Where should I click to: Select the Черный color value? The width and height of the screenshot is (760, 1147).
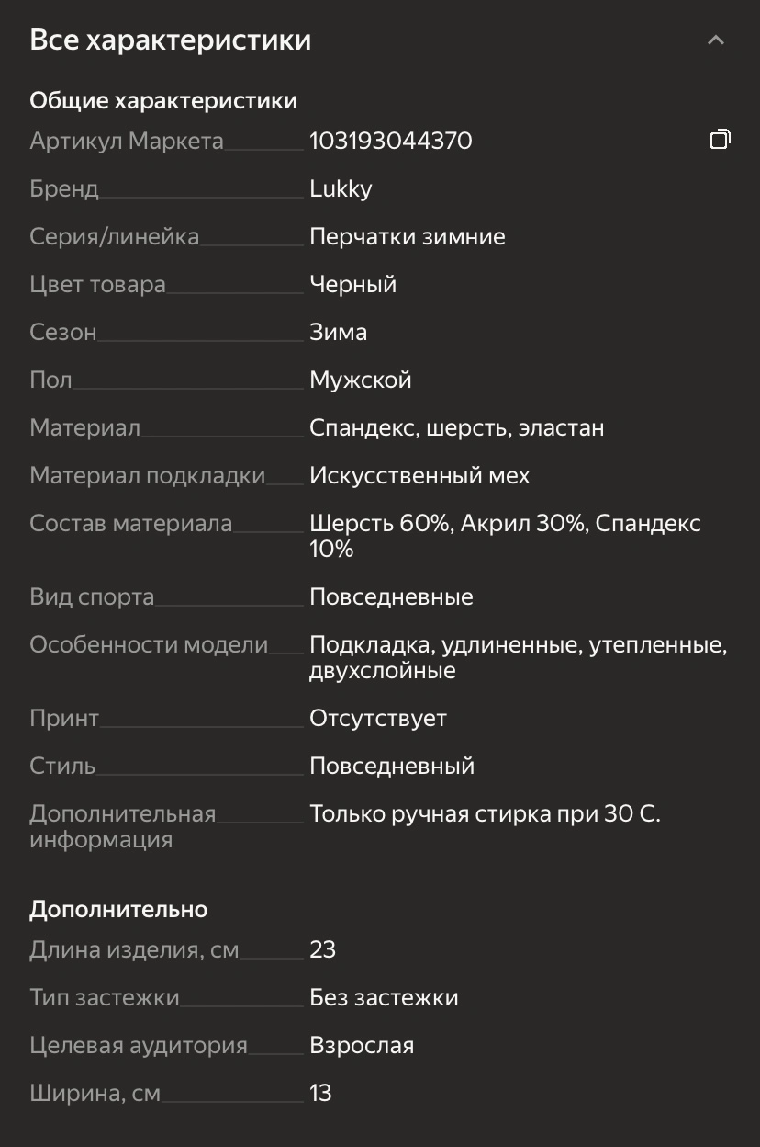[x=352, y=284]
